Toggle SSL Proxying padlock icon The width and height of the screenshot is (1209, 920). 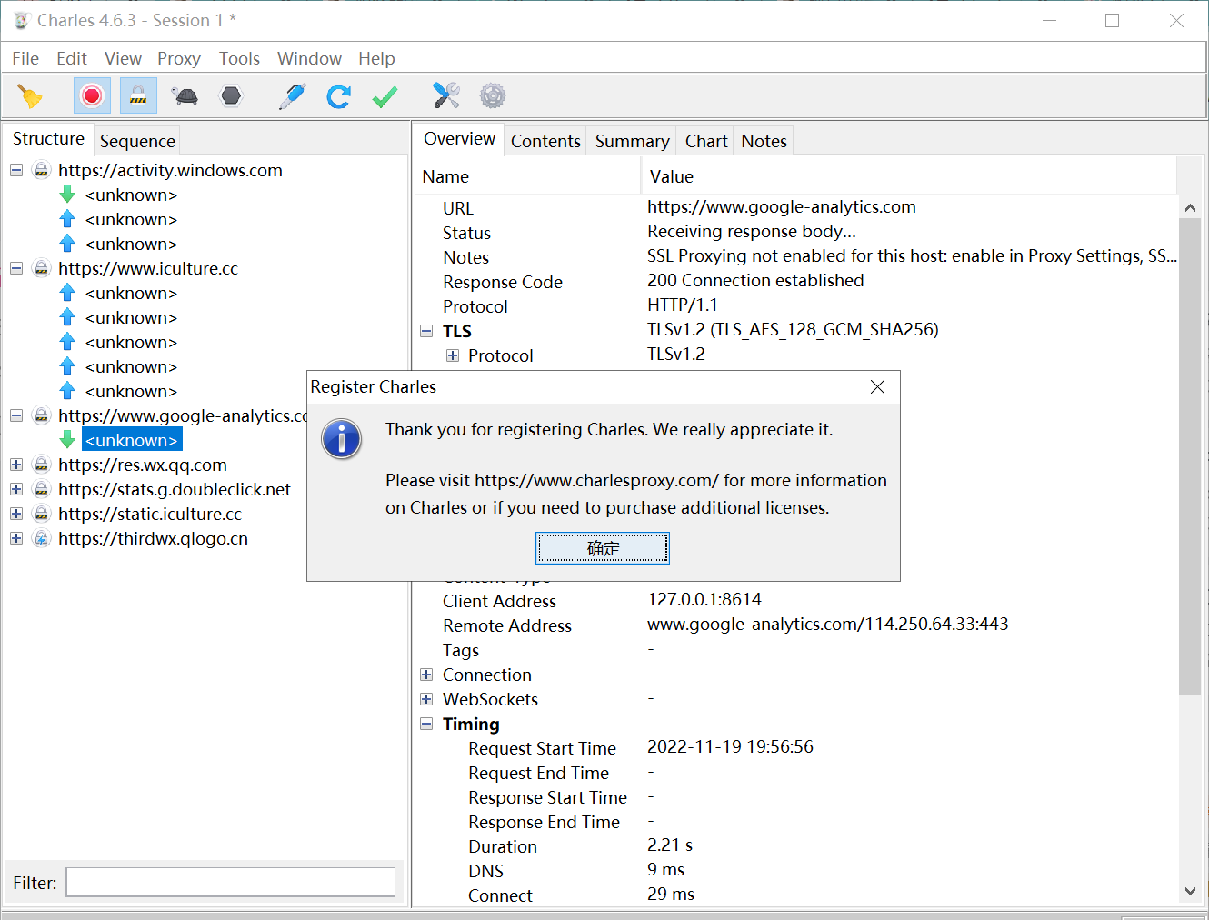[x=138, y=96]
